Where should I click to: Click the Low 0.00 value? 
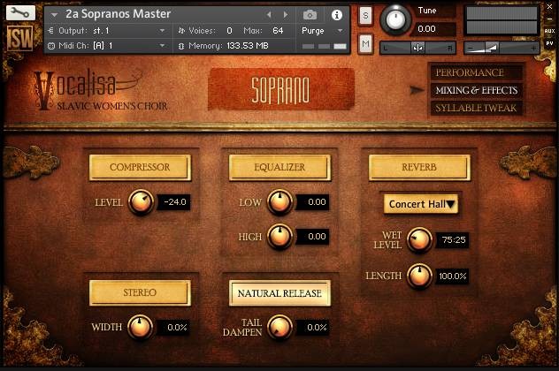point(313,202)
